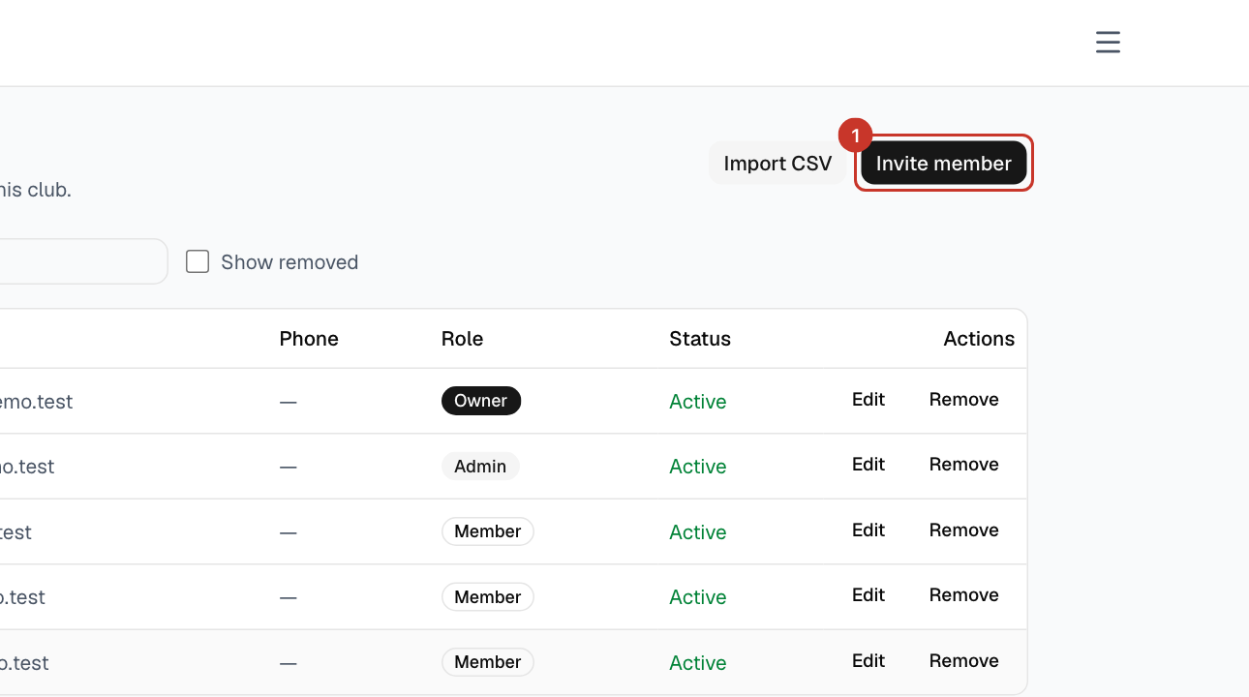Open the hamburger menu icon
Screen dimensions: 1249x697
pos(1108,43)
